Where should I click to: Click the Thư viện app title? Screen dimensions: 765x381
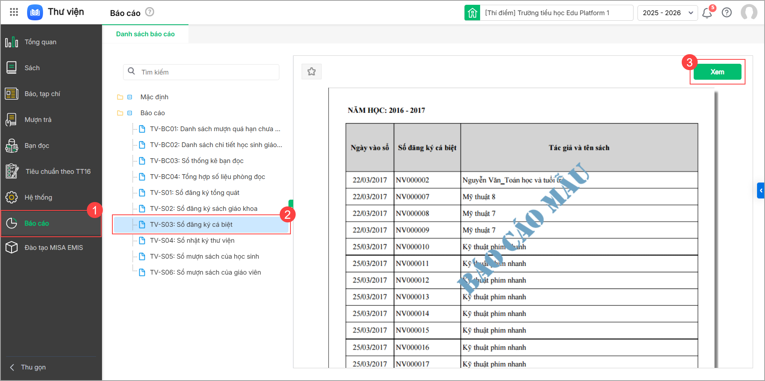point(66,12)
